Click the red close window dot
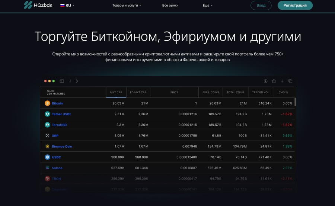The height and width of the screenshot is (206, 335). (x=45, y=81)
